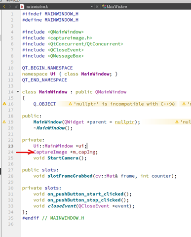Image resolution: width=191 pixels, height=237 pixels.
Task: Collapse the class MainWindow fold arrow at line 14
Action: tap(18, 92)
